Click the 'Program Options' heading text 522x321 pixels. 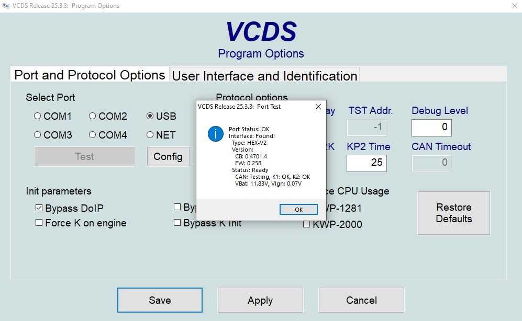(261, 53)
